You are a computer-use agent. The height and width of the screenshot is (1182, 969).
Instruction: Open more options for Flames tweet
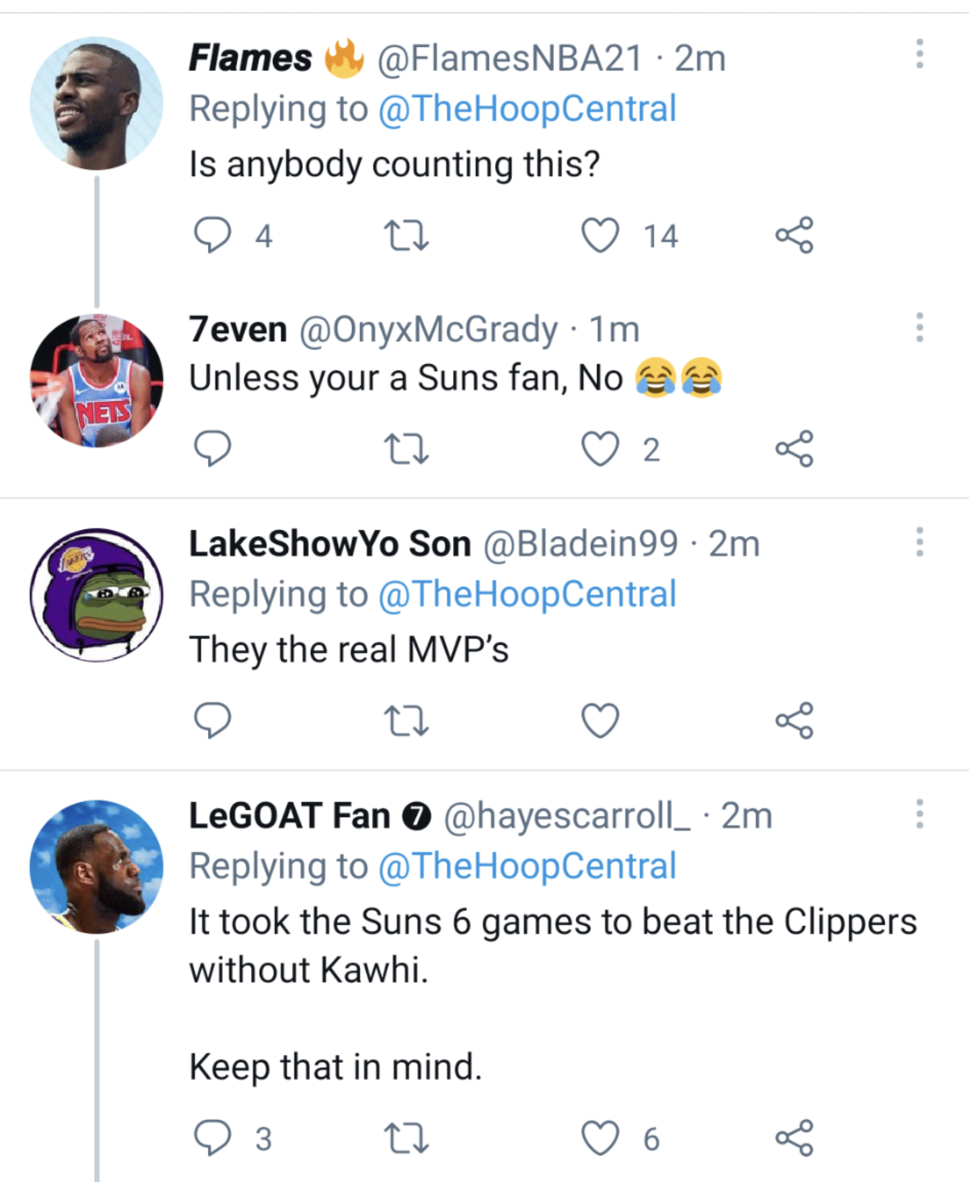click(x=919, y=54)
